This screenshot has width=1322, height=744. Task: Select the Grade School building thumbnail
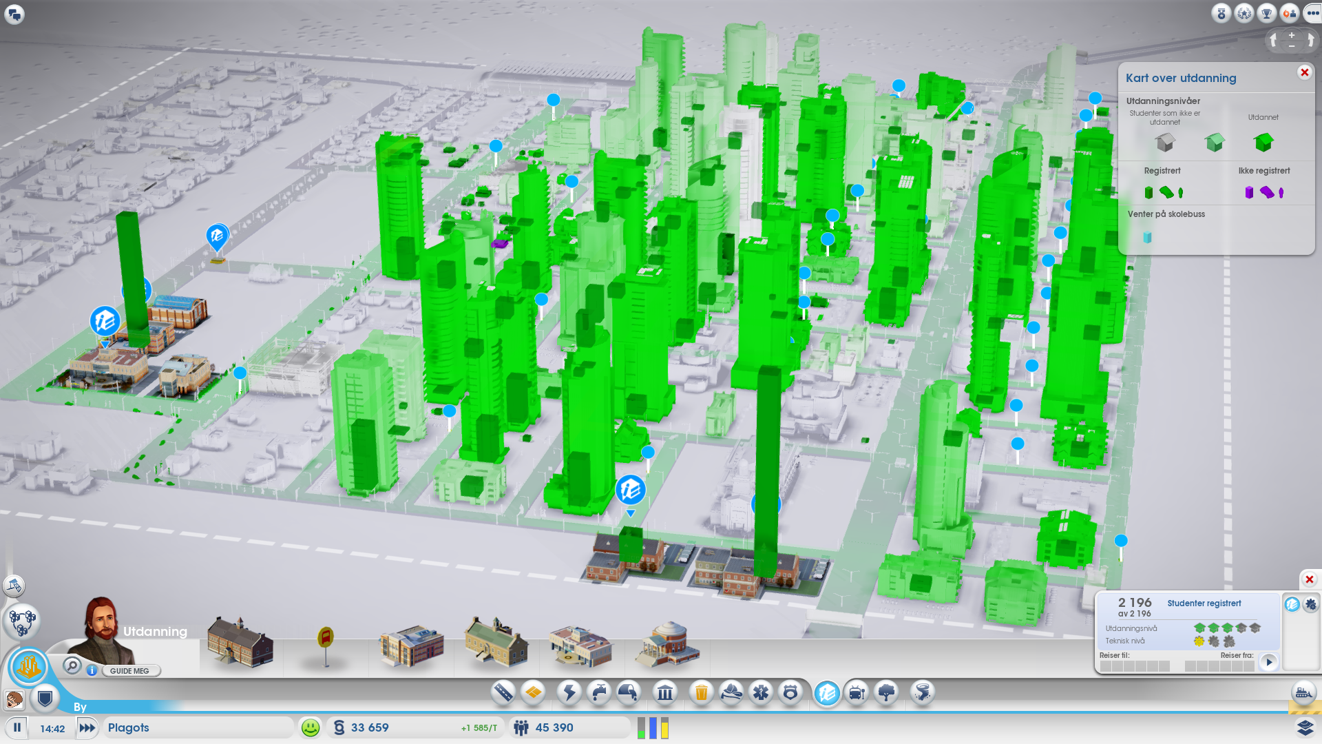click(240, 642)
